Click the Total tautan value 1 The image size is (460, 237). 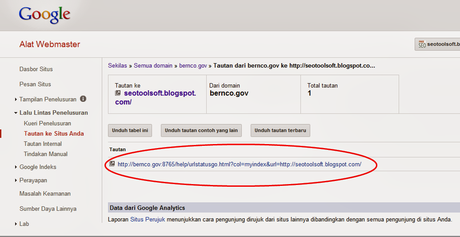(309, 93)
